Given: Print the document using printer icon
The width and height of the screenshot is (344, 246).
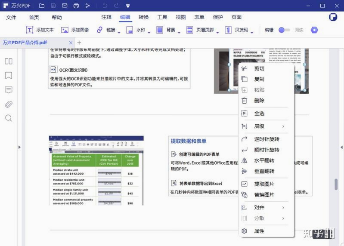Looking at the screenshot, I should tap(76, 6).
